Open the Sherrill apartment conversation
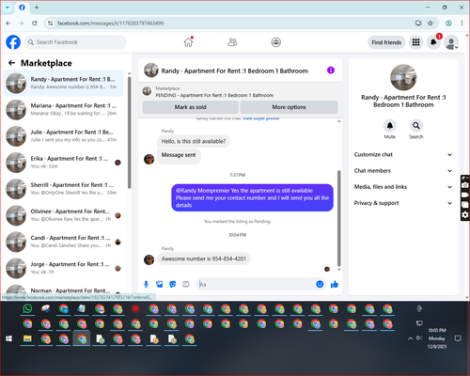 (64, 189)
